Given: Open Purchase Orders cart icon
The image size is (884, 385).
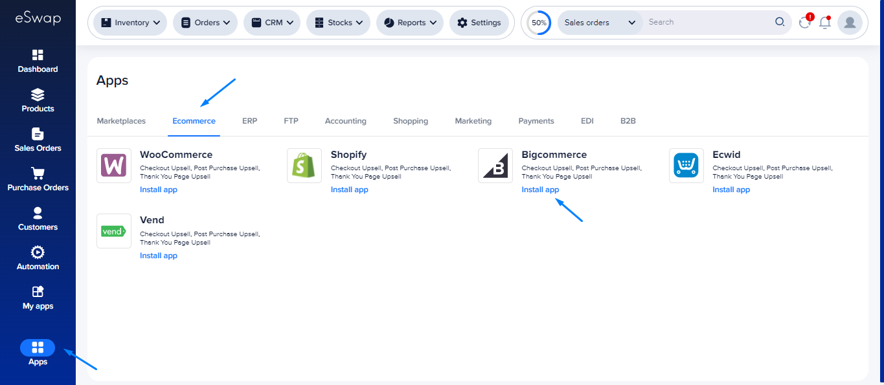Looking at the screenshot, I should pyautogui.click(x=38, y=173).
